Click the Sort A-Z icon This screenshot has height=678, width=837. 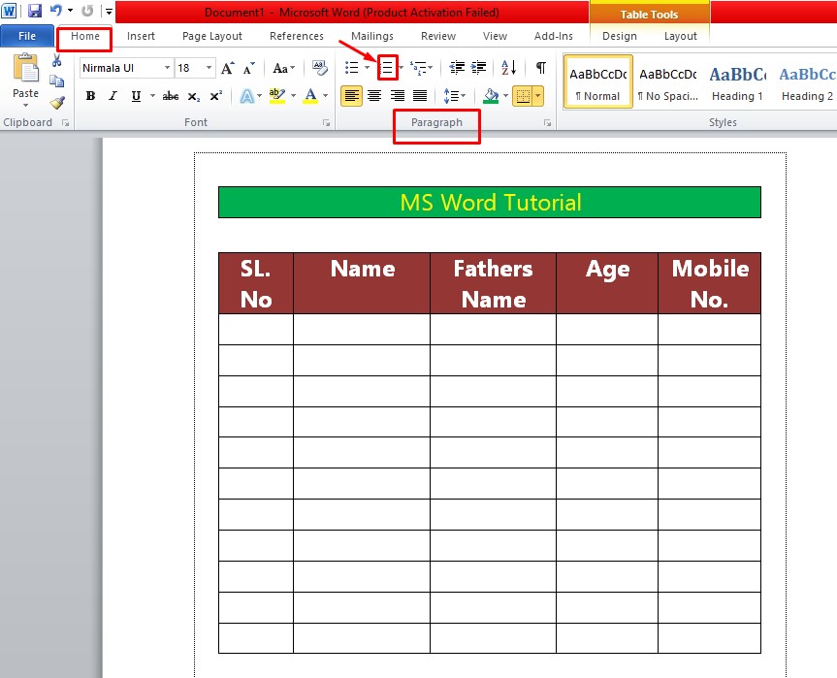point(509,68)
